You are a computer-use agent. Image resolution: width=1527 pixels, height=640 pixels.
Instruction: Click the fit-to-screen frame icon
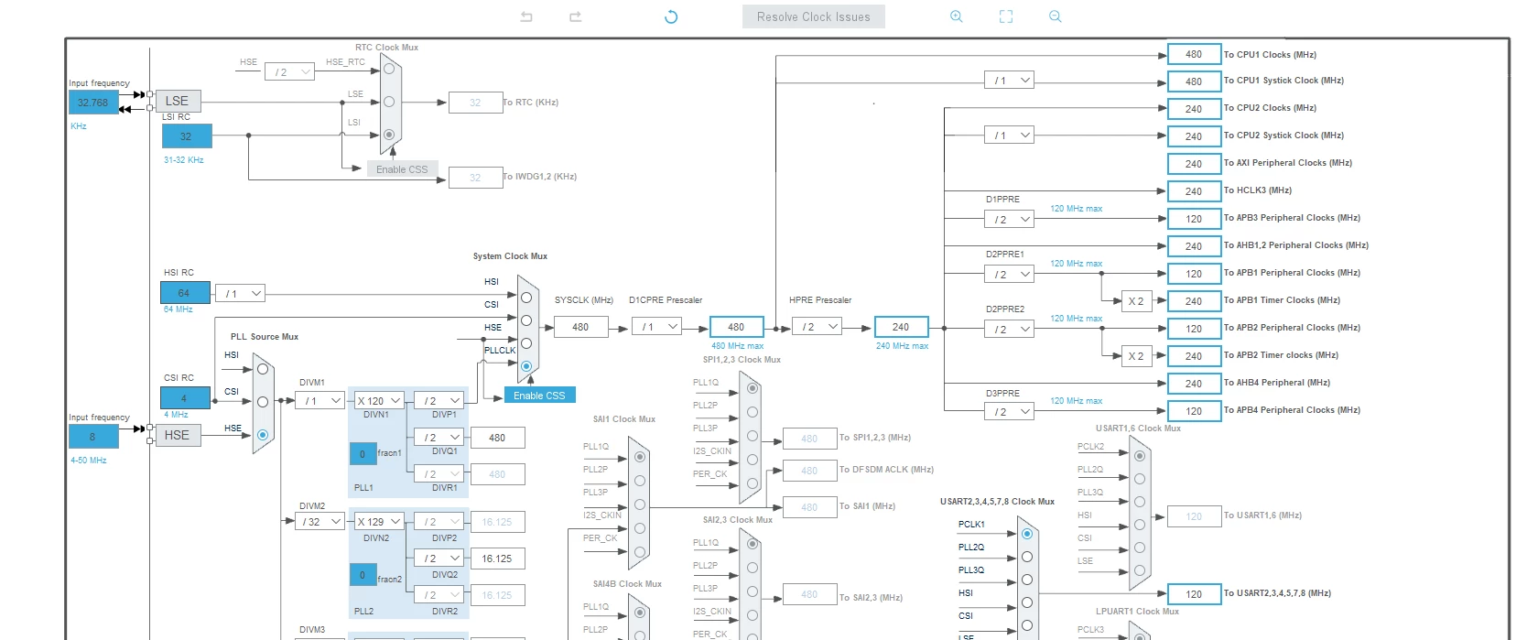click(x=1006, y=16)
